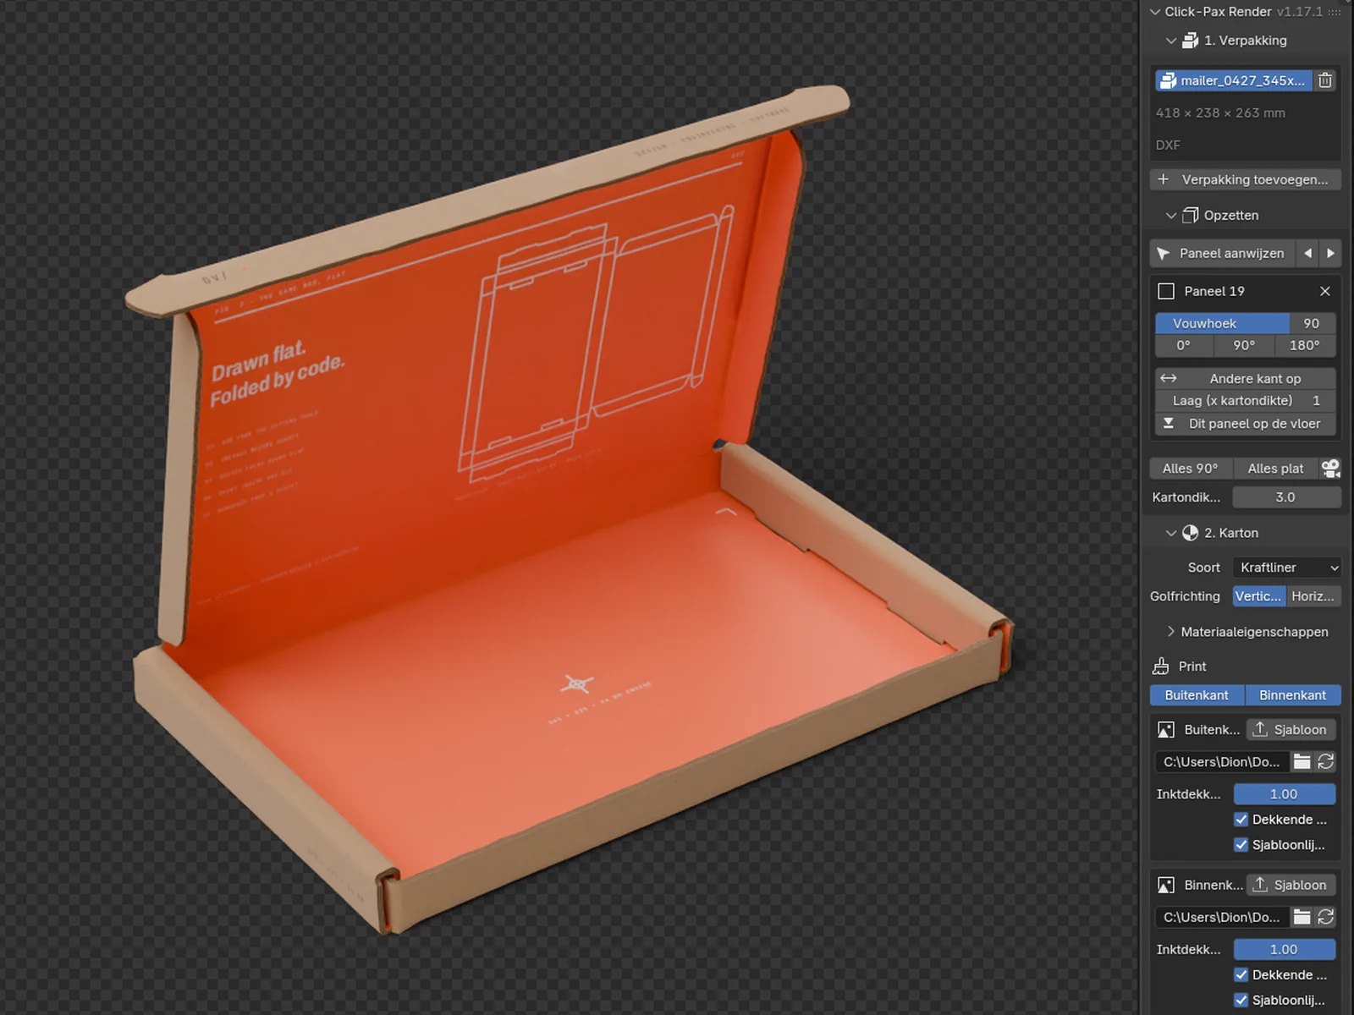Select Vertical Golfrichting option
Image resolution: width=1354 pixels, height=1015 pixels.
click(x=1258, y=596)
